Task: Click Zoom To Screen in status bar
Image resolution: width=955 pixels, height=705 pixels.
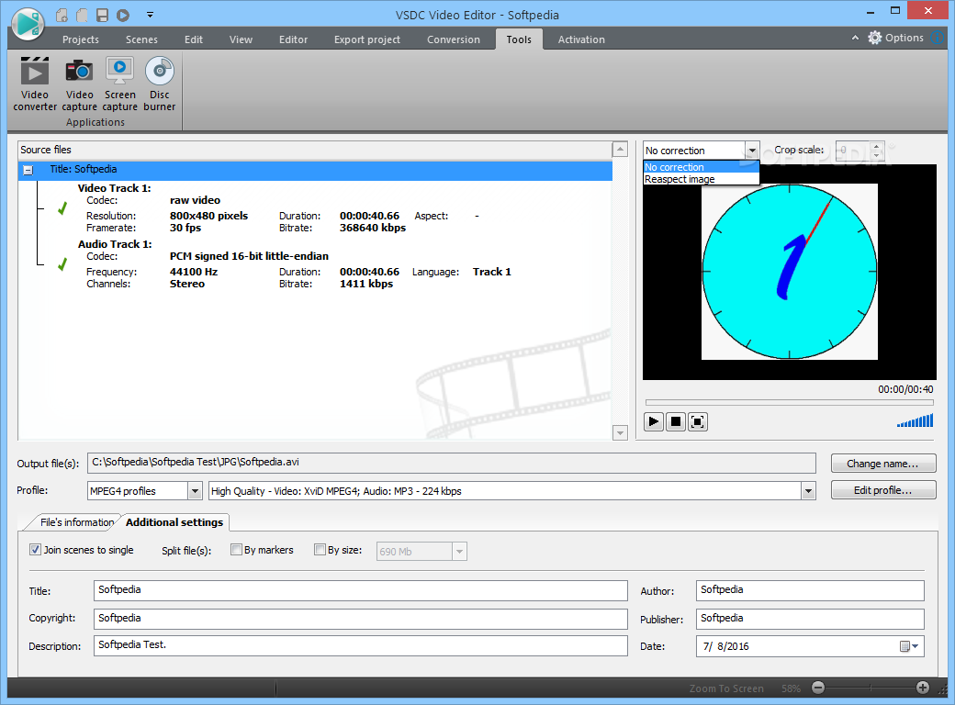Action: 726,688
